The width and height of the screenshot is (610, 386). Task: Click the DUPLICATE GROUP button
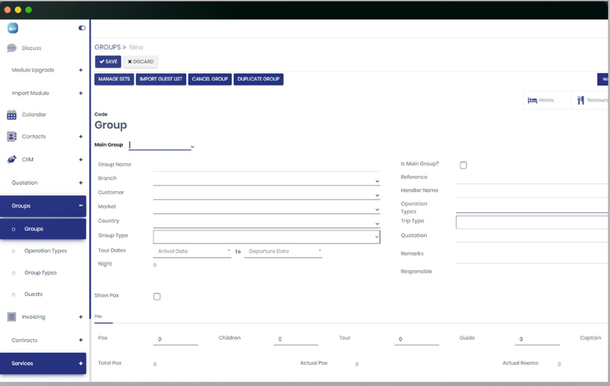click(258, 79)
